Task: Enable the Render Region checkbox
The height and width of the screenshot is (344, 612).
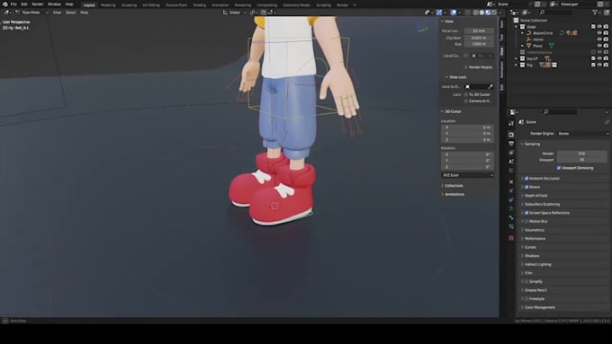Action: point(465,67)
